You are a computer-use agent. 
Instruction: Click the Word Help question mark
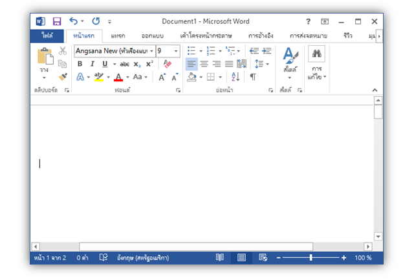click(308, 21)
